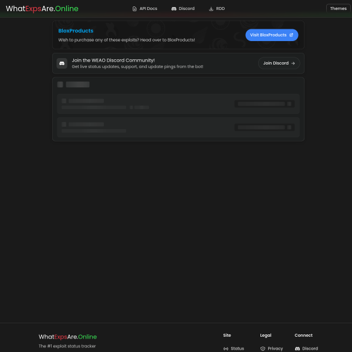Image resolution: width=352 pixels, height=352 pixels.
Task: Open the Privacy link in footer
Action: (275, 348)
